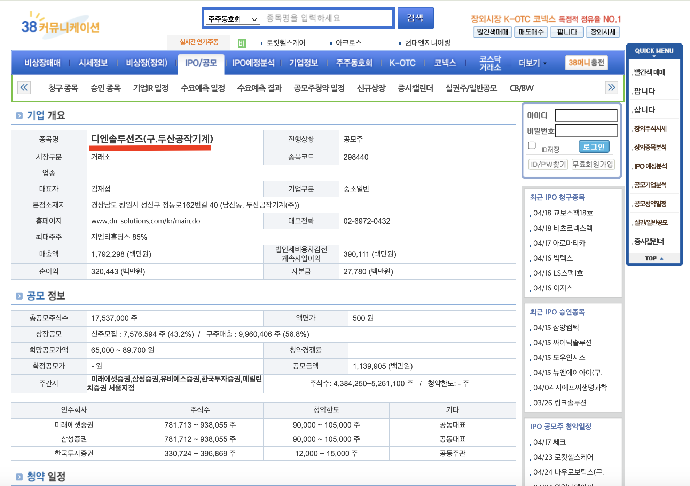Click the 아이디 input field
690x486 pixels.
pos(586,115)
